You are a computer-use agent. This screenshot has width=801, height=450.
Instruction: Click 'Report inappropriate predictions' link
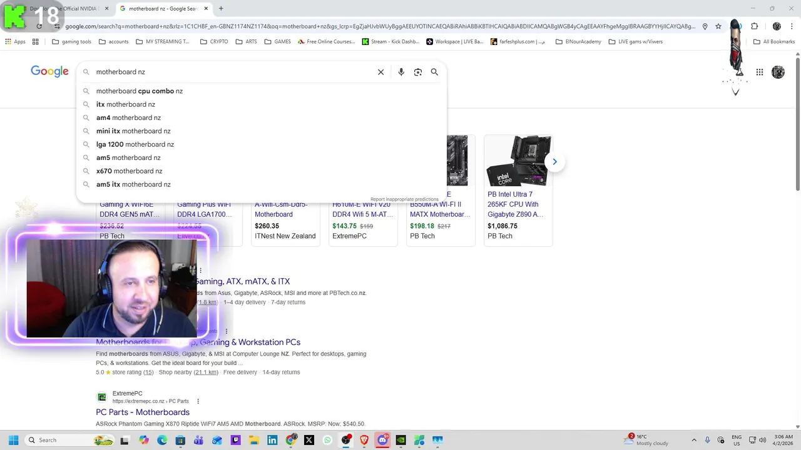click(x=404, y=199)
